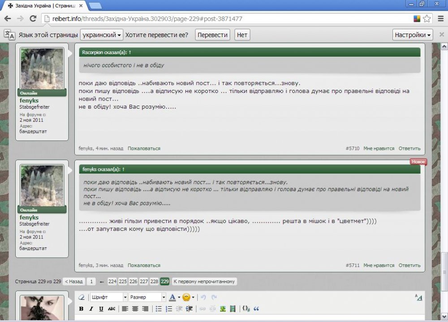Click the colored extension icon in address bar
The image size is (448, 322).
pyautogui.click(x=417, y=18)
